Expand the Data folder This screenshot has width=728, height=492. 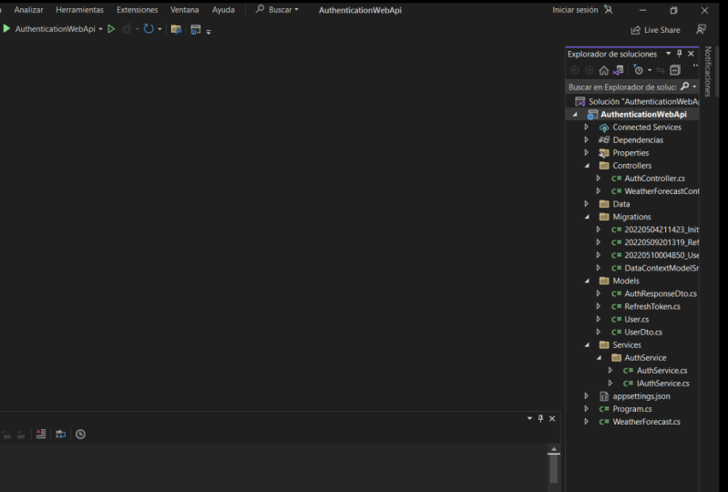pyautogui.click(x=587, y=204)
